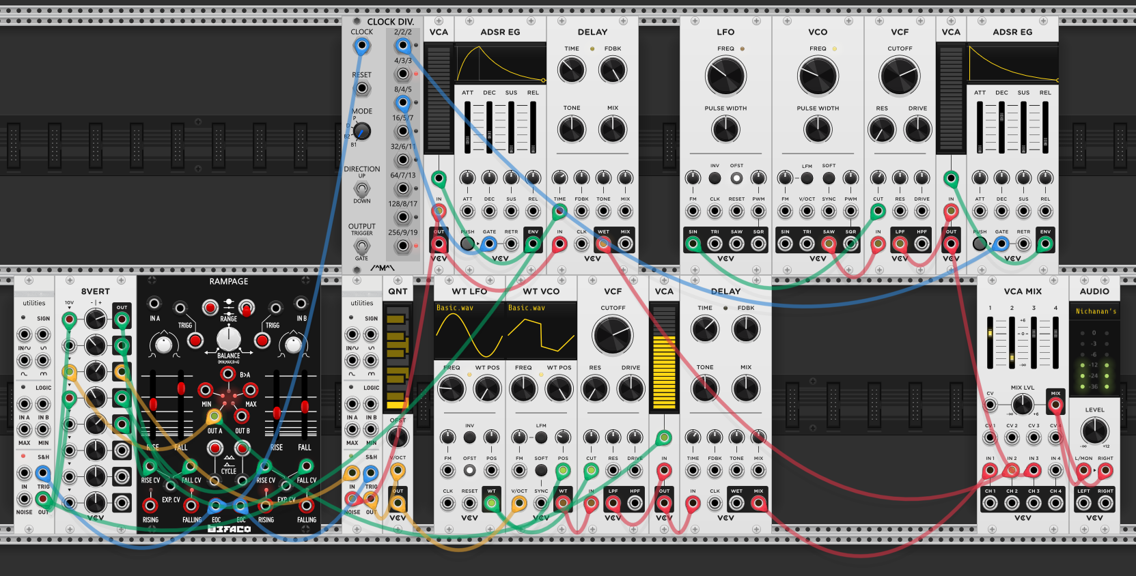Click the AUDIO module's LEFT output jack
Viewport: 1136px width, 576px height.
pos(1083,503)
